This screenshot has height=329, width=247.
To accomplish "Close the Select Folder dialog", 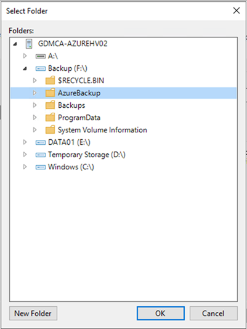I will coord(237,10).
